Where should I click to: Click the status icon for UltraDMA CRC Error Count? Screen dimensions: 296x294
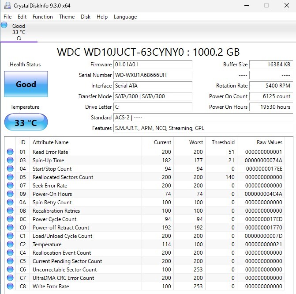point(10,278)
